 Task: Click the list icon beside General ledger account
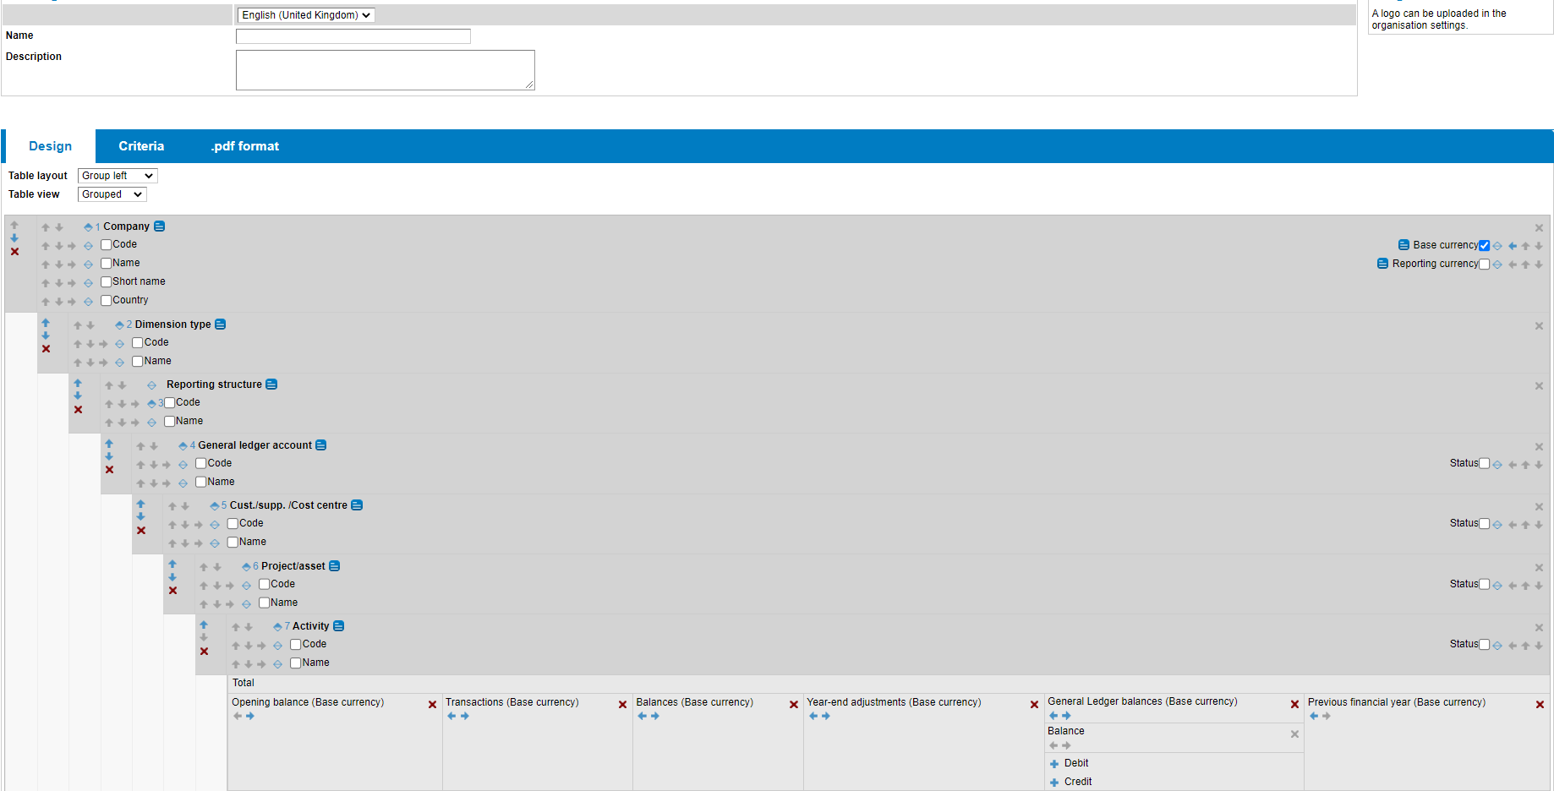click(320, 445)
